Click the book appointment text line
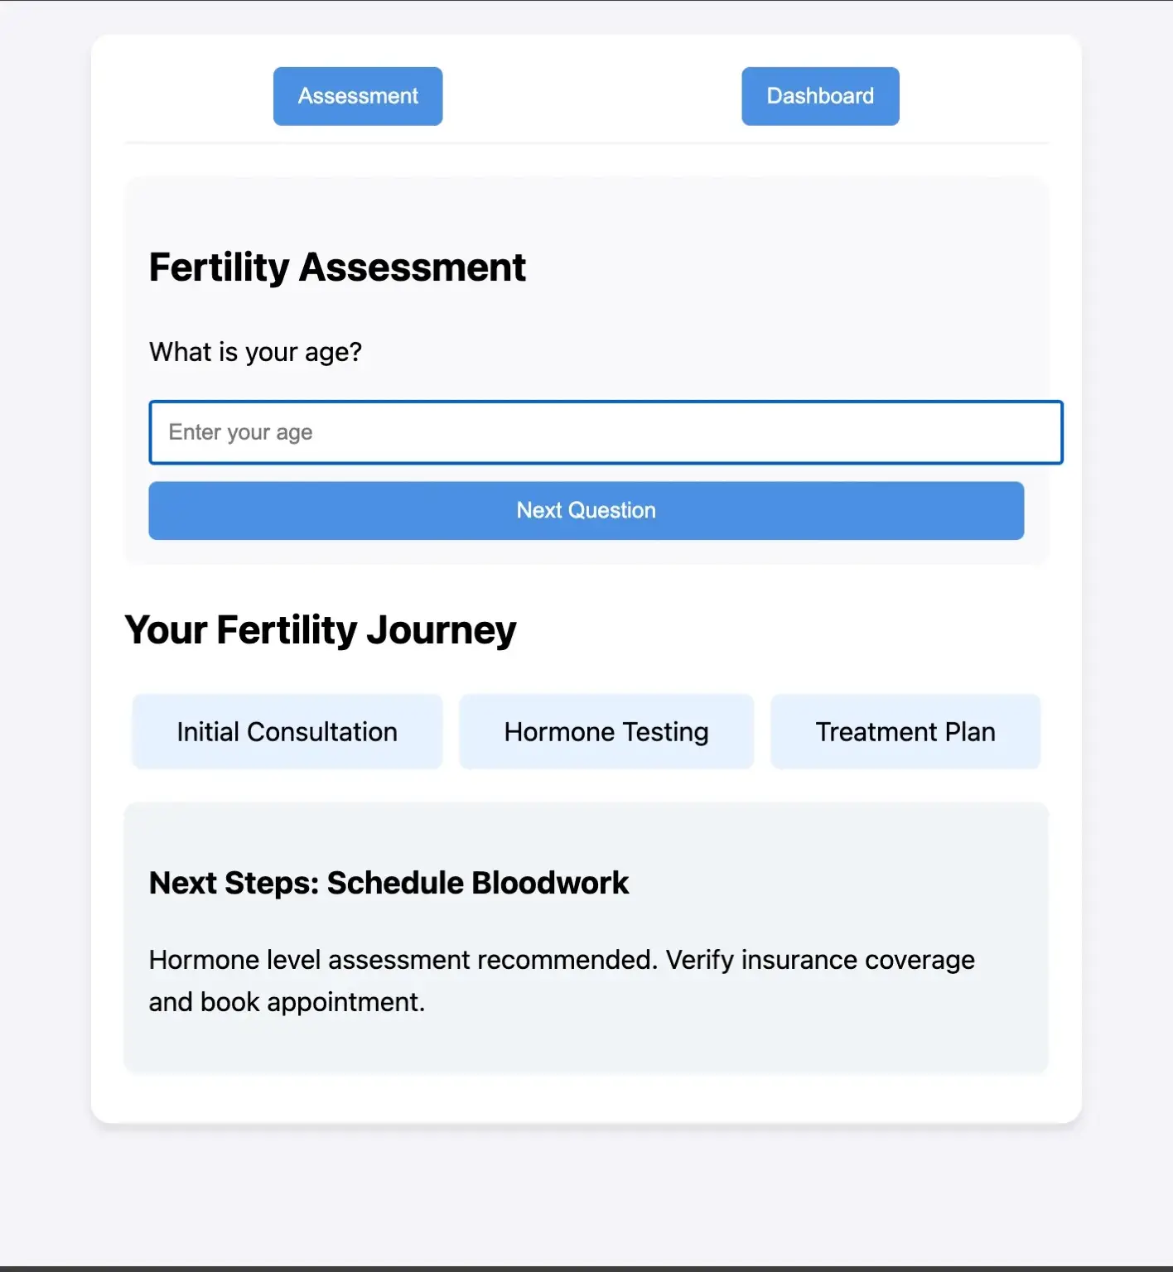The width and height of the screenshot is (1173, 1272). 287,1002
